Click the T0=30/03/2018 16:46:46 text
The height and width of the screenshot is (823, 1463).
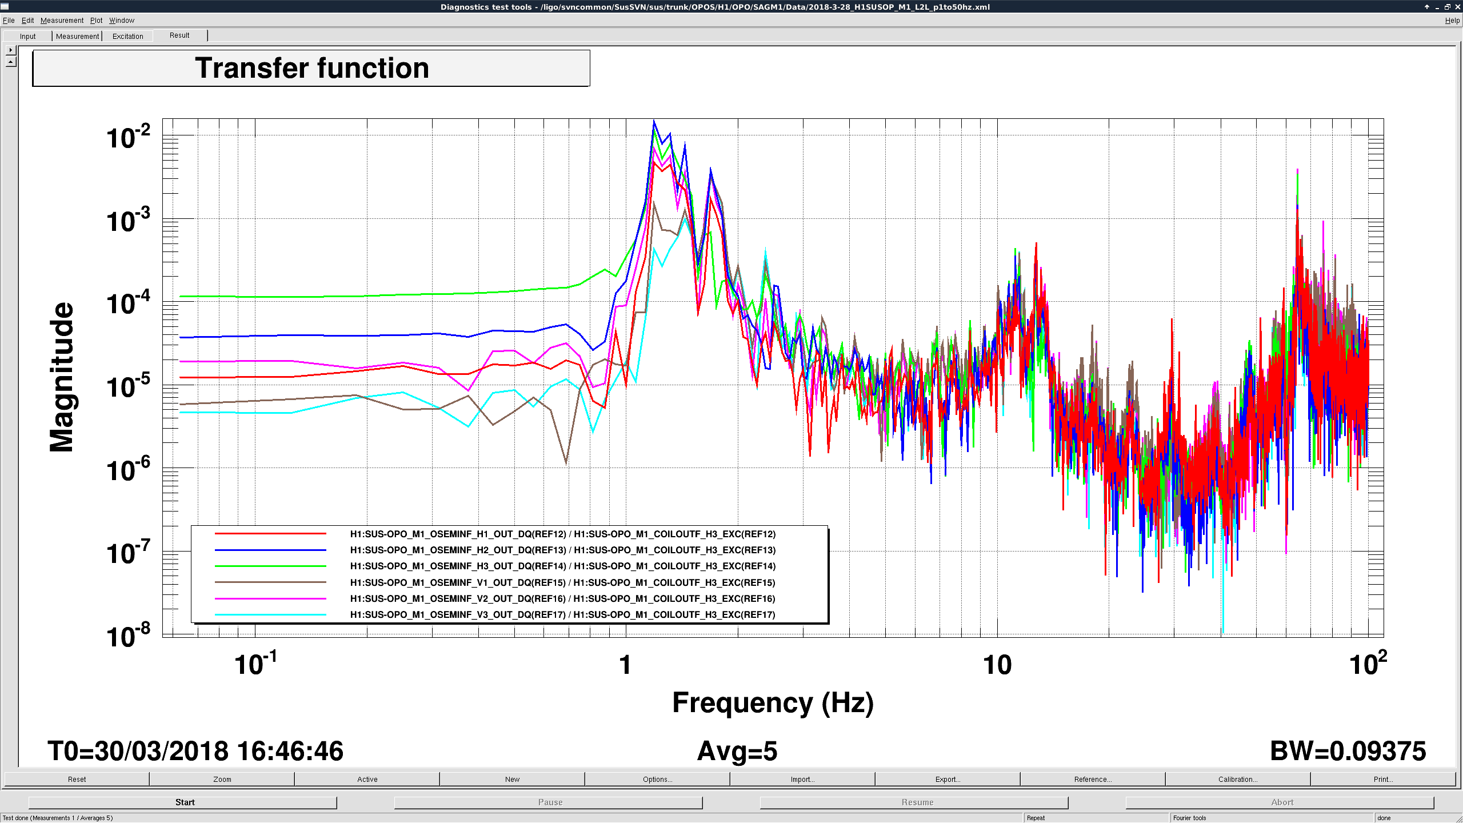coord(195,751)
